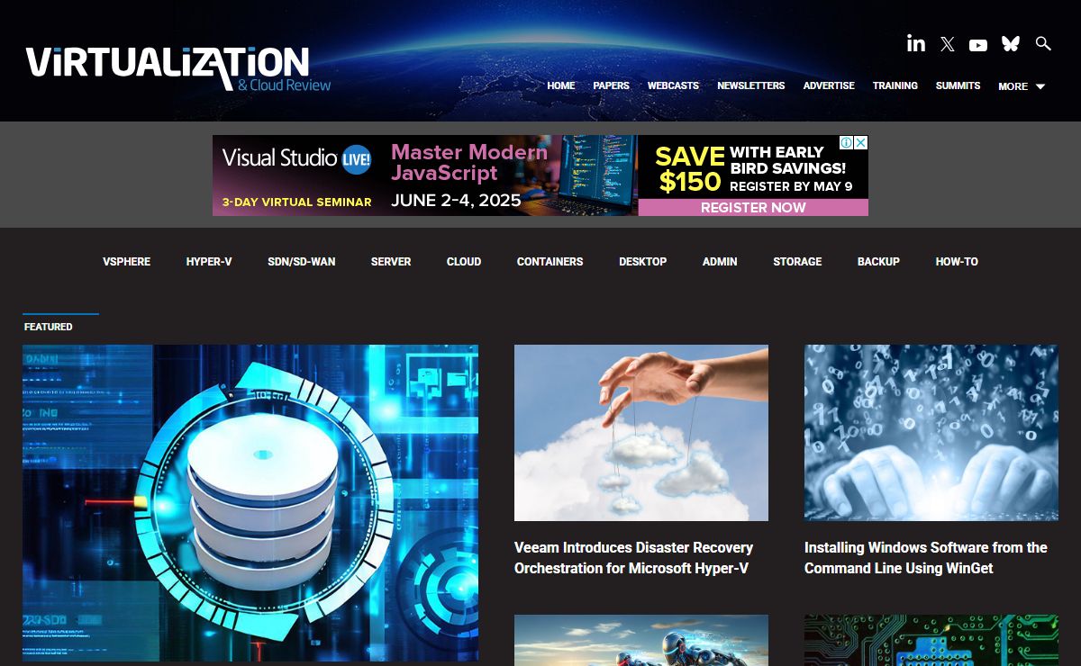Open the LinkedIn social icon
The image size is (1081, 666).
coord(916,43)
